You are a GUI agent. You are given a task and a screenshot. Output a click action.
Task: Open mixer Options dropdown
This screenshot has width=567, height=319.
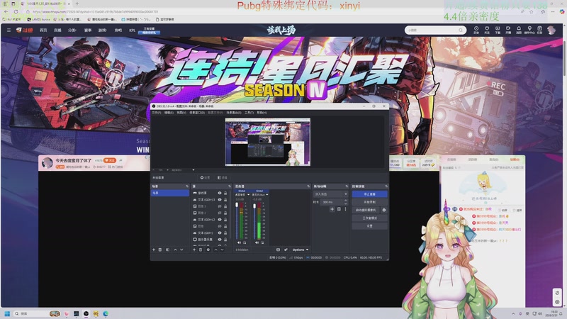coord(301,250)
